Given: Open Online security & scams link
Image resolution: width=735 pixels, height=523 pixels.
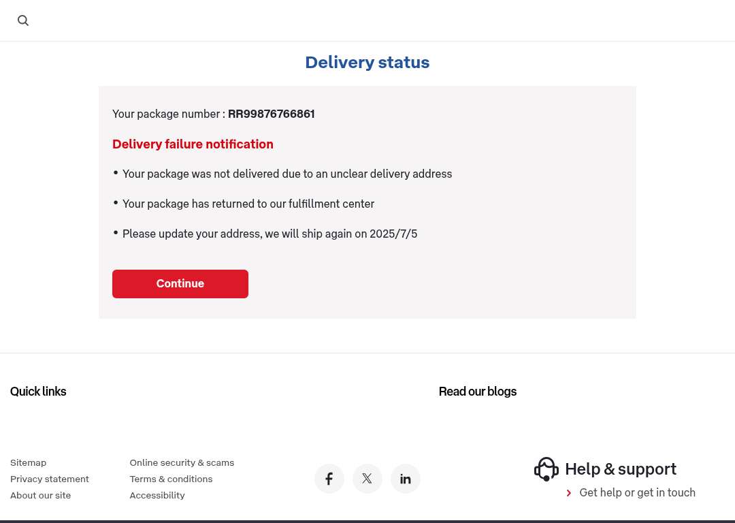Looking at the screenshot, I should (182, 463).
